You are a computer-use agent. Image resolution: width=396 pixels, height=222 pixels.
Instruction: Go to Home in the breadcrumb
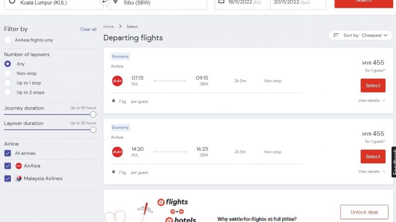pyautogui.click(x=108, y=27)
